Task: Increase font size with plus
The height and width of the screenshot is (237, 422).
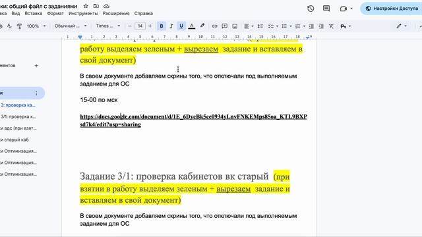Action: (150, 26)
